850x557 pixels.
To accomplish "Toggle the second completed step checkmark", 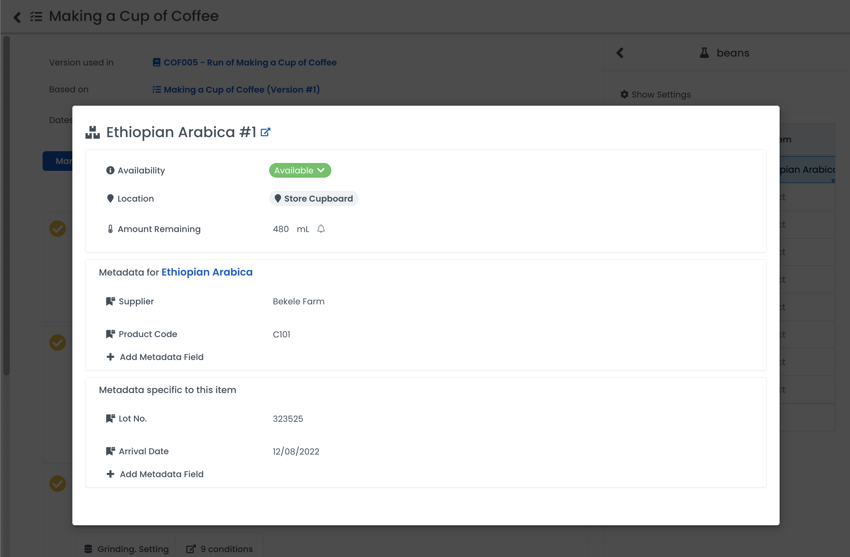I will pos(58,342).
